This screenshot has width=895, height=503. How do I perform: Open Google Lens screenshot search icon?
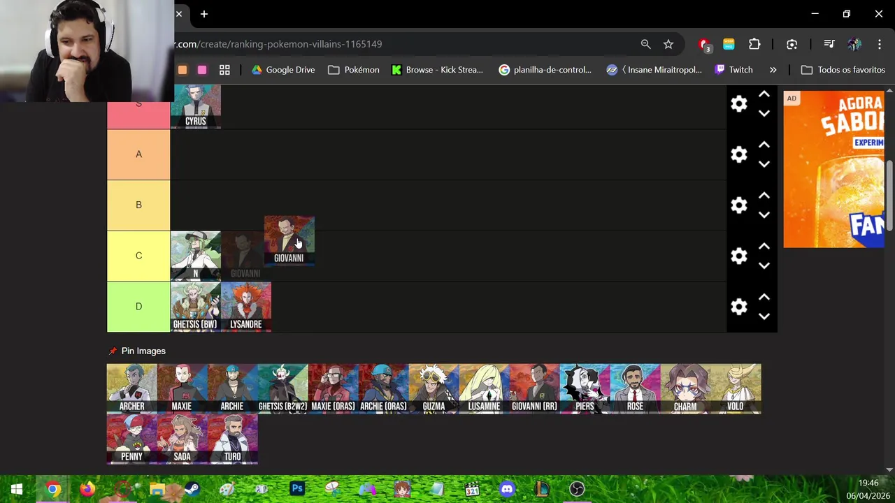tap(792, 44)
